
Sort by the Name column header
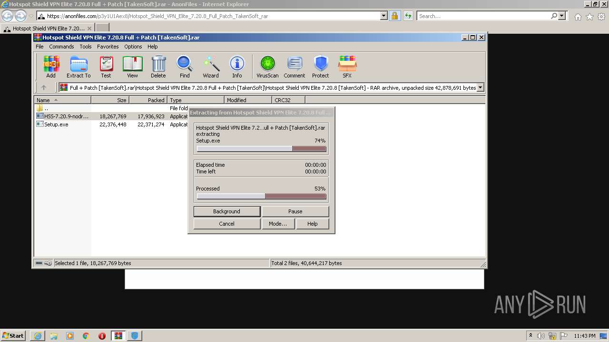63,100
